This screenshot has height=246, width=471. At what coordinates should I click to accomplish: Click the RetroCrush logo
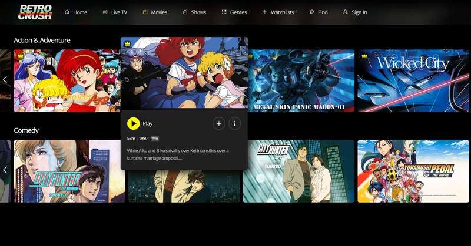(35, 12)
